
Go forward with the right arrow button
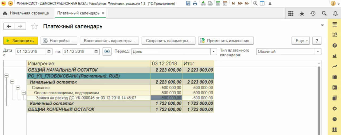(20, 26)
